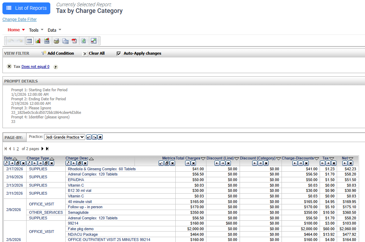Viewport: 365px width, 242px height.
Task: Switch to Grid view in toolbar
Action: point(29,41)
